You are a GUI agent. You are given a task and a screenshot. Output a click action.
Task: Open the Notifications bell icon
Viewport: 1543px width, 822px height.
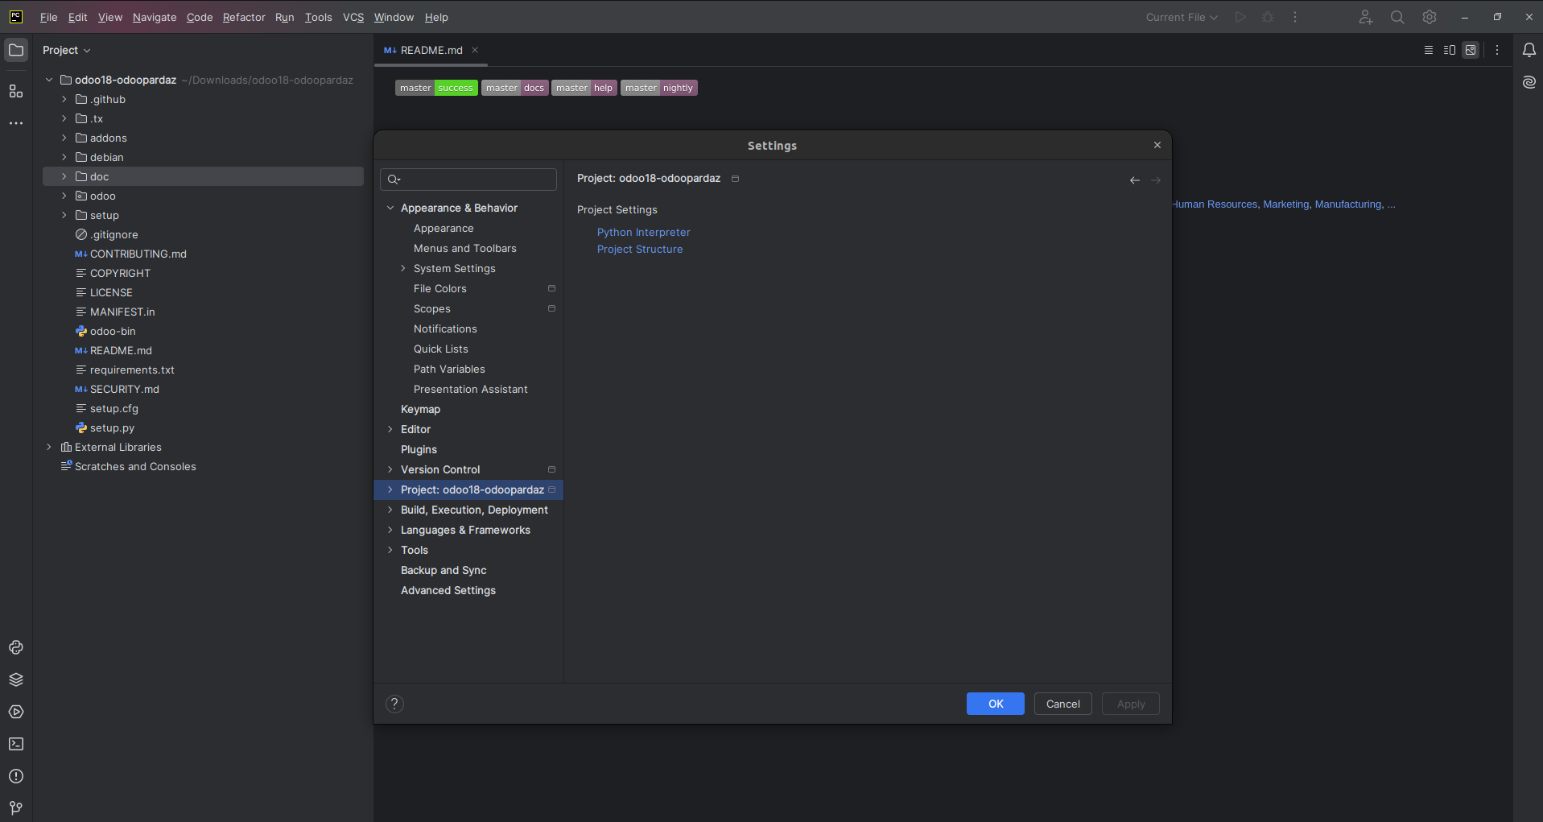(1529, 50)
